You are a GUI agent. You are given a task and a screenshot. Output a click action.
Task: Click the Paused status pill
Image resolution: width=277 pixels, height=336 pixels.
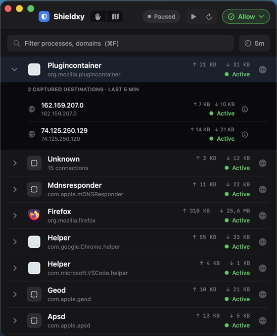(161, 16)
